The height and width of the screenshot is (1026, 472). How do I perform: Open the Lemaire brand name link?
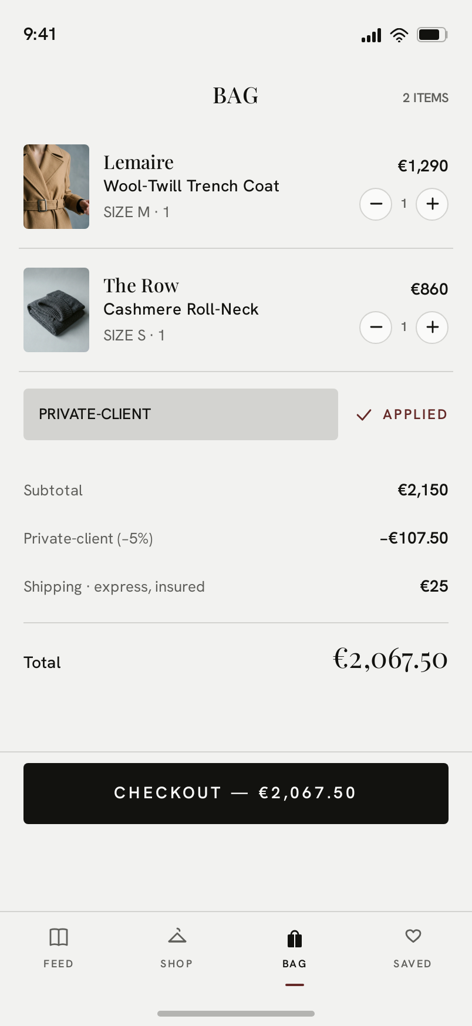139,162
